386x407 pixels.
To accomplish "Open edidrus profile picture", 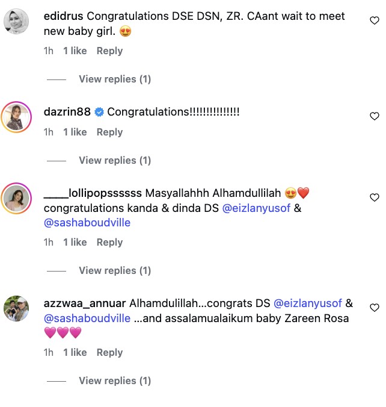I will click(x=16, y=22).
